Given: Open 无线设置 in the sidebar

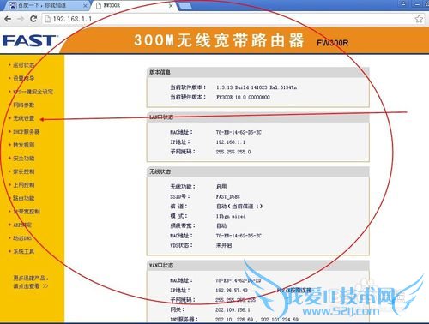Looking at the screenshot, I should tap(23, 118).
